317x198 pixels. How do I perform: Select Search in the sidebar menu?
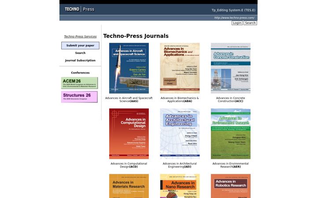pos(80,53)
